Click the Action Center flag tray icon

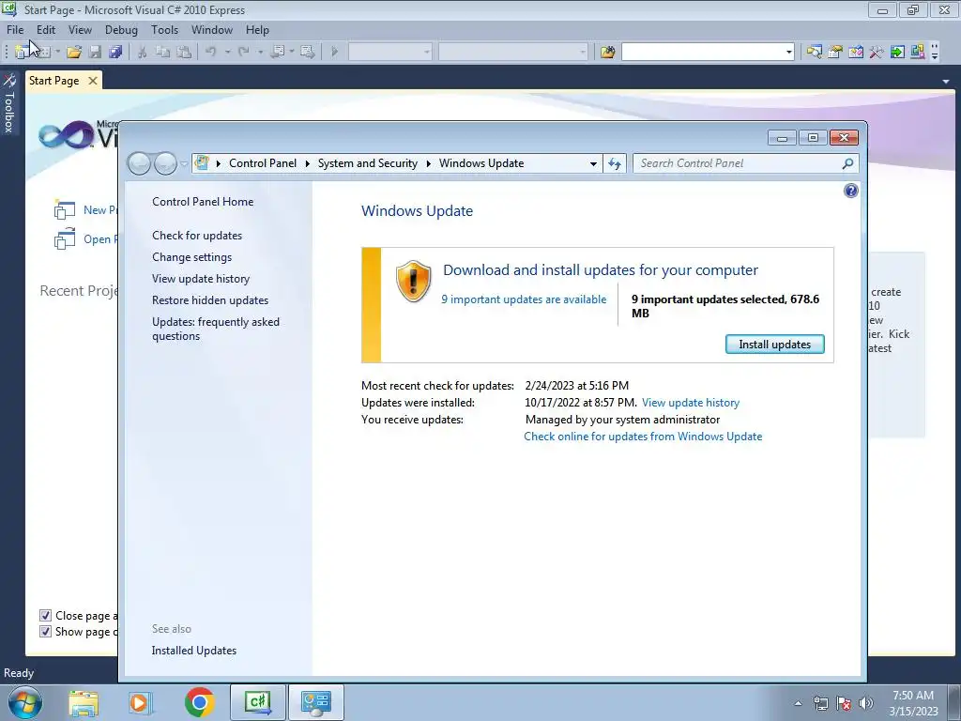844,703
